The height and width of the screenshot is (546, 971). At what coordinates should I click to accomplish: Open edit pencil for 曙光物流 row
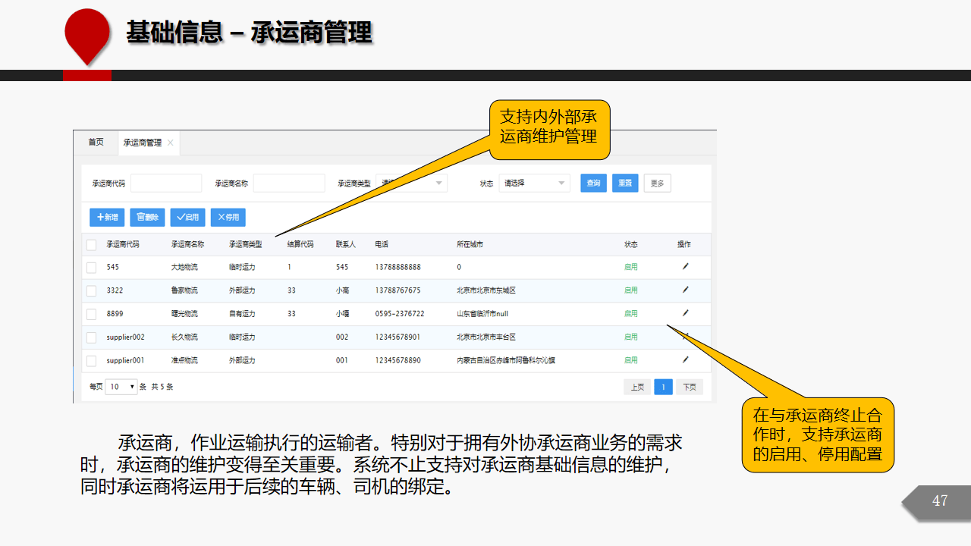click(x=685, y=313)
